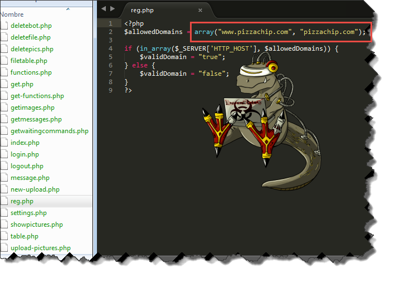Click file icon next to get.php

point(4,84)
